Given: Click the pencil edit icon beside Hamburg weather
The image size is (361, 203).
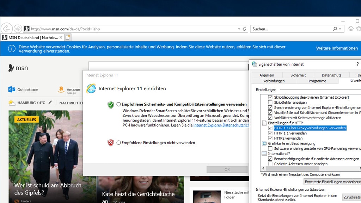Looking at the screenshot, I should pos(50,103).
